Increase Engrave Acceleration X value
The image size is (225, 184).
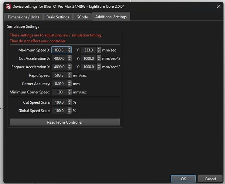click(69, 66)
